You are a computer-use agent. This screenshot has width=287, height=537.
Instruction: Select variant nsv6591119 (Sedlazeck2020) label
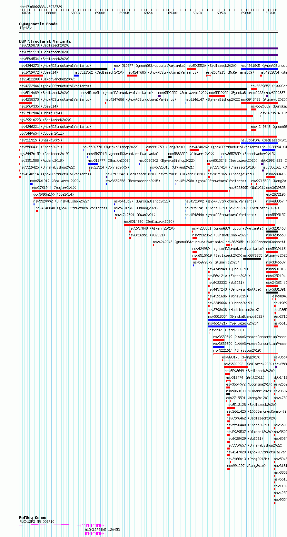point(45,52)
